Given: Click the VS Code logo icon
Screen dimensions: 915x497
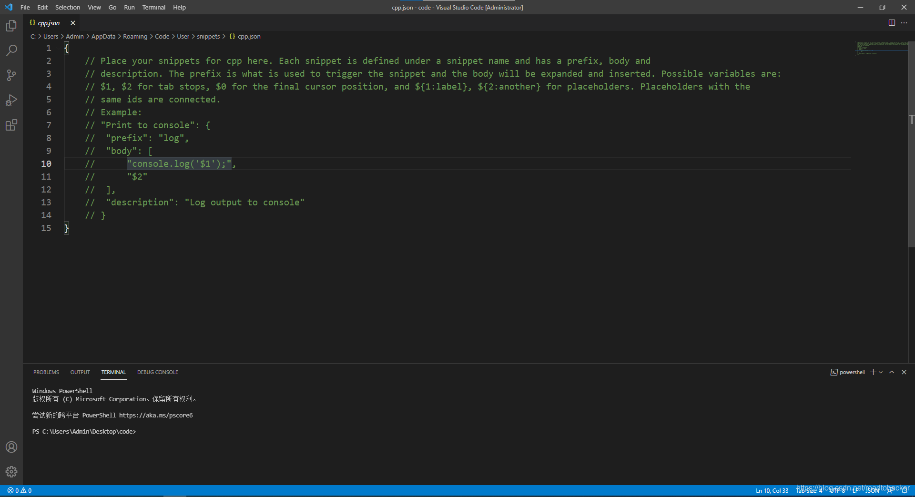Looking at the screenshot, I should pos(9,7).
